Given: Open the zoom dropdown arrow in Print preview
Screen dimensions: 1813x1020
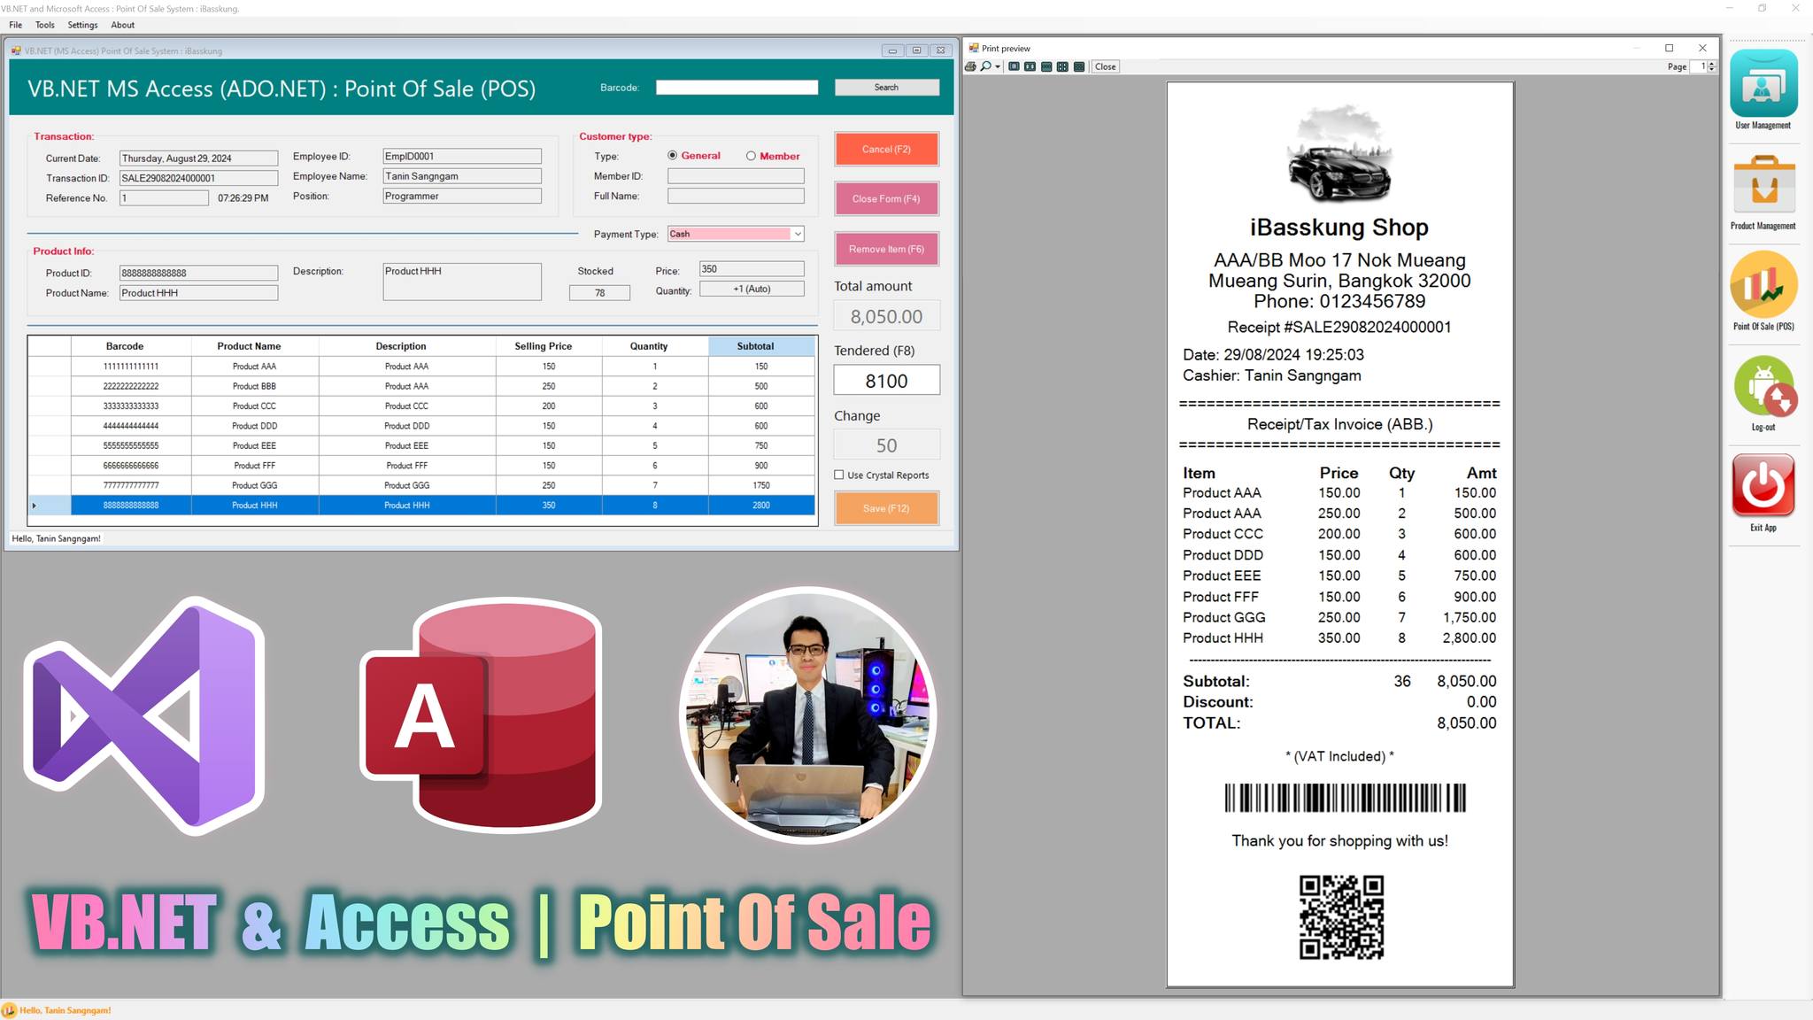Looking at the screenshot, I should point(998,66).
